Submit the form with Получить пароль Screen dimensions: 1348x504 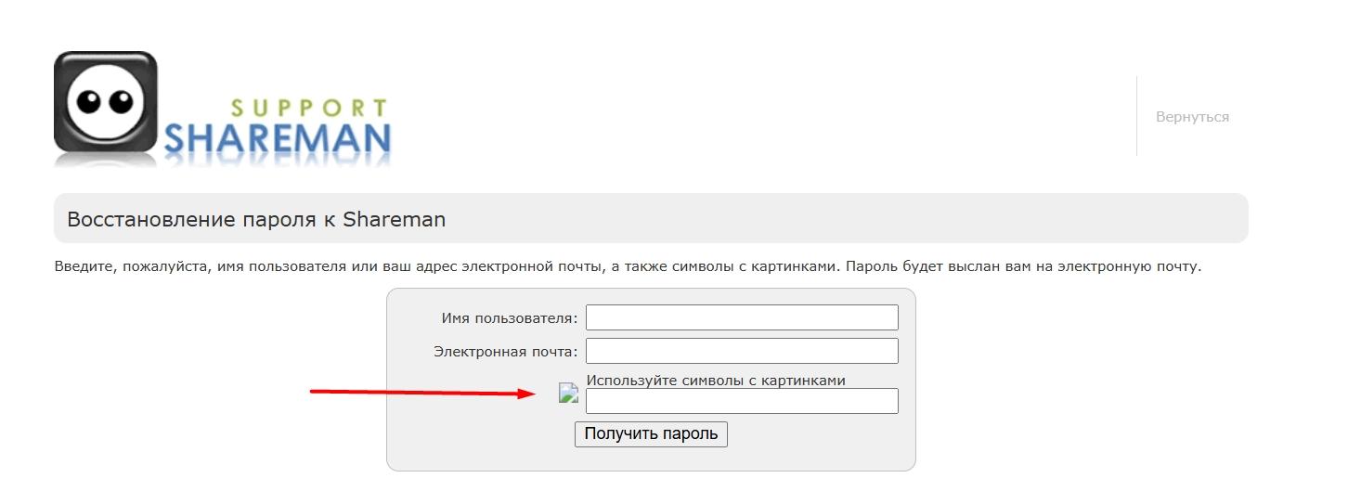coord(651,433)
